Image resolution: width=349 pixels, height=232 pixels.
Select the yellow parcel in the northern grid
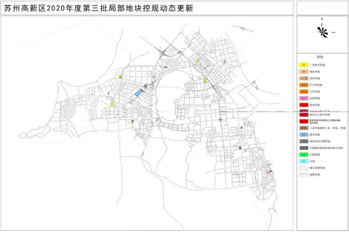196,60
